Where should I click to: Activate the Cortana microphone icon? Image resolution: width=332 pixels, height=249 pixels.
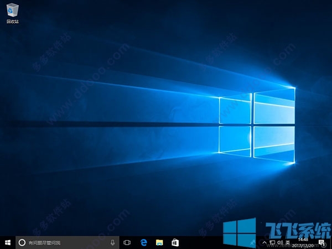click(112, 242)
